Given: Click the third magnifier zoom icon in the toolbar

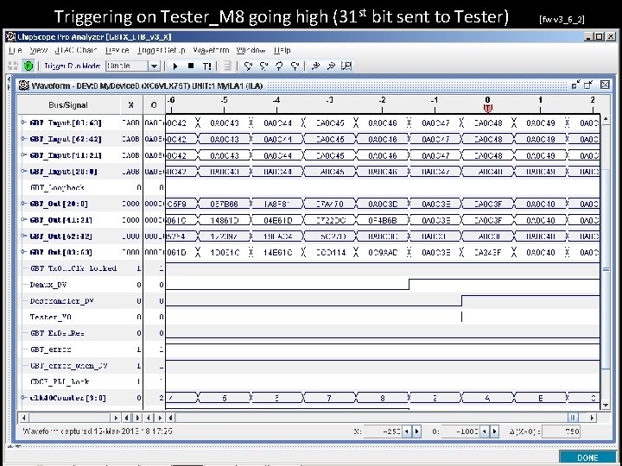Looking at the screenshot, I should (279, 66).
